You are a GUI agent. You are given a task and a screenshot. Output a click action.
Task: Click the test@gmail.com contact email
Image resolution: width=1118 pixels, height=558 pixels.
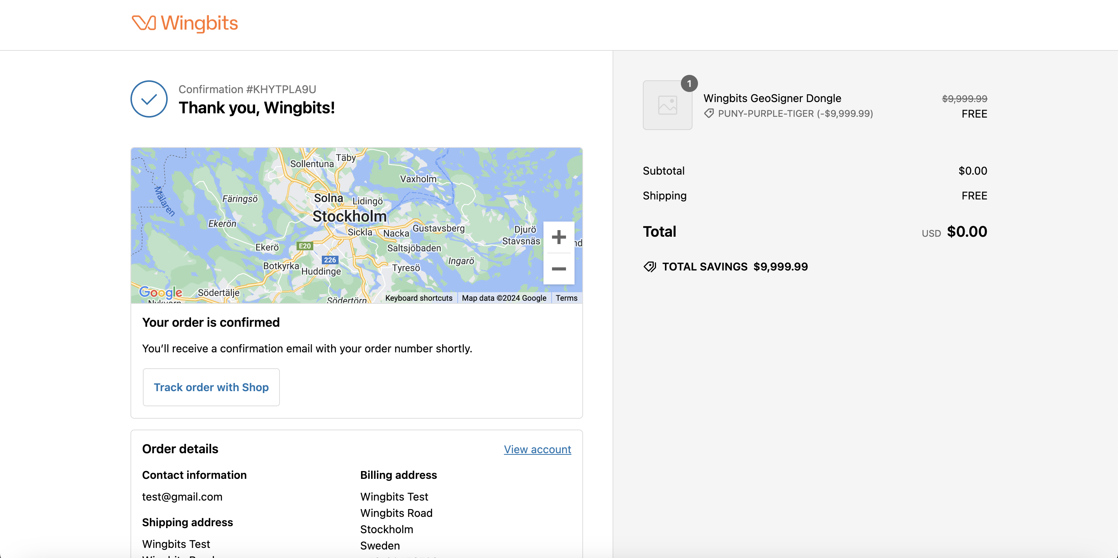point(182,497)
